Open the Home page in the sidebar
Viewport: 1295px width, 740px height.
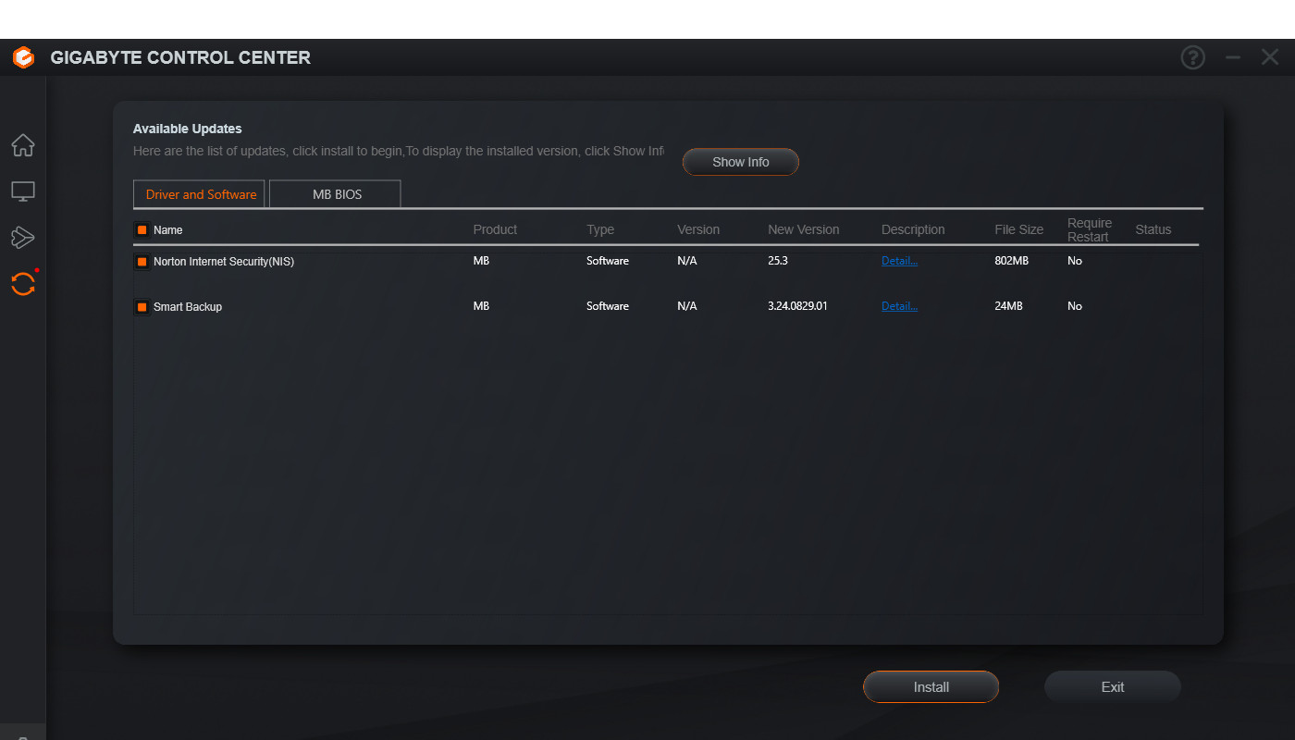23,145
